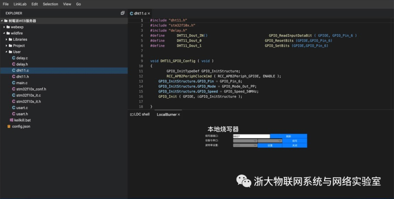394x199 pixels.
Task: Click the C file icon of usart.c
Action: pos(13,108)
